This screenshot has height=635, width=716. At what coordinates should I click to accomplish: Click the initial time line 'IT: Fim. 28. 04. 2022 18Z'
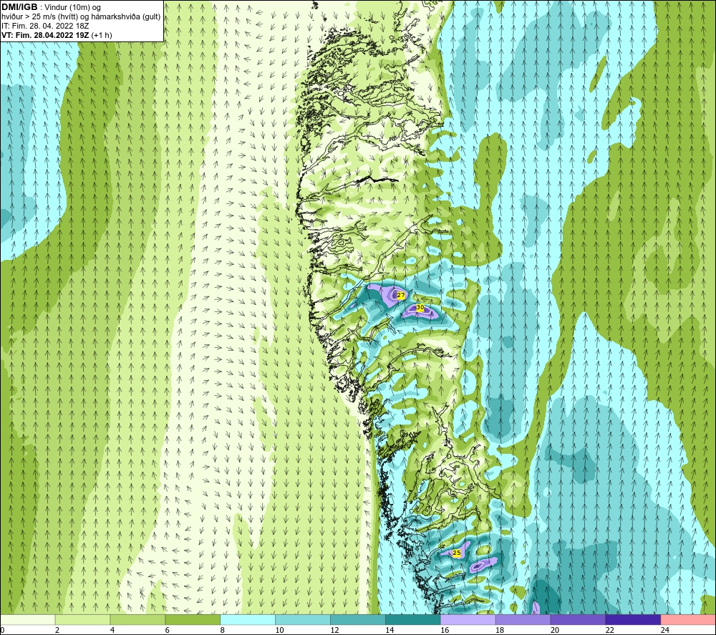coord(45,26)
